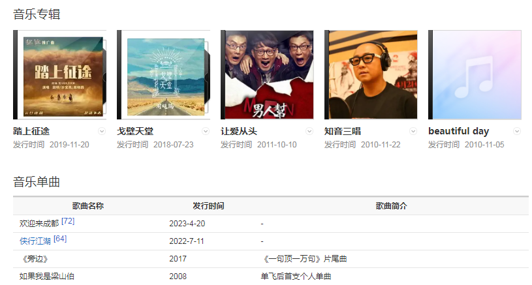Viewport: 532px width, 285px height.
Task: Click the 知音三唱 album title
Action: coord(343,131)
